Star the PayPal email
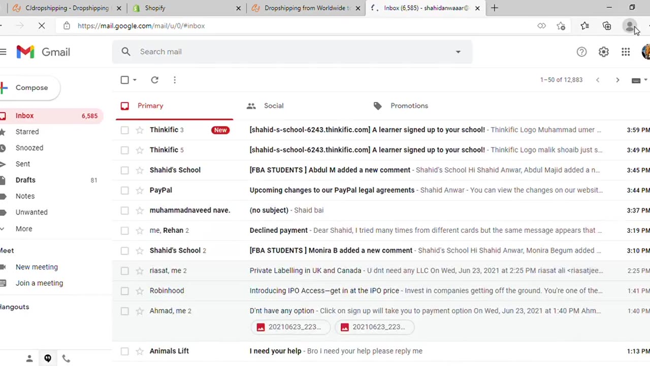 (139, 190)
